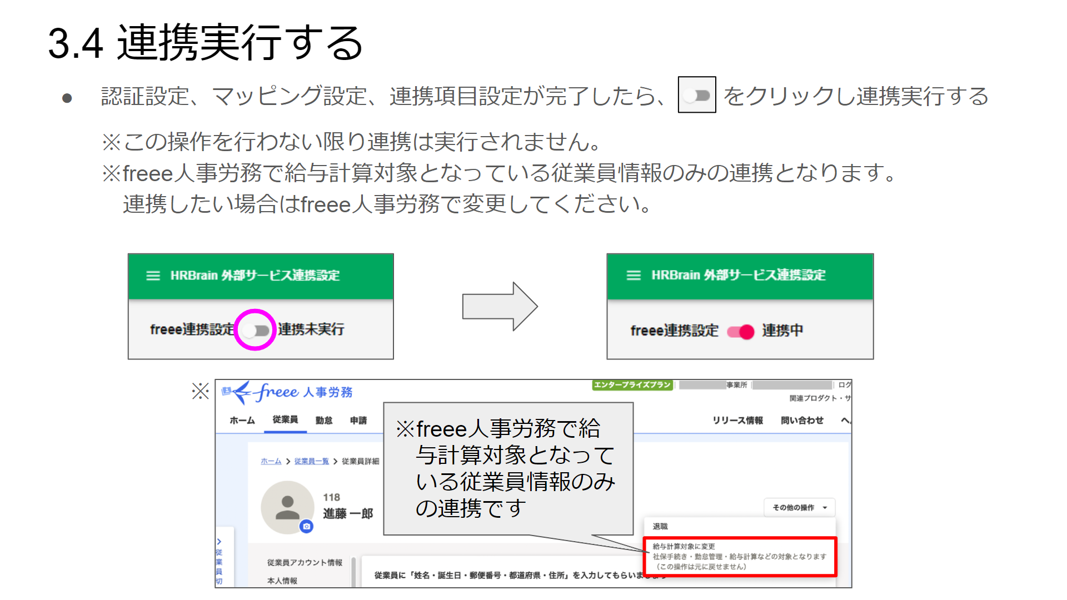Click the employee profile avatar picture

(x=287, y=507)
